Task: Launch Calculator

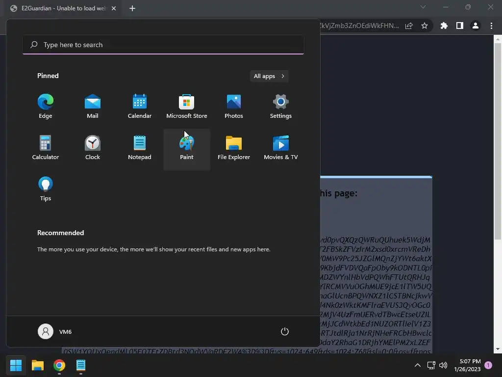Action: (x=46, y=148)
